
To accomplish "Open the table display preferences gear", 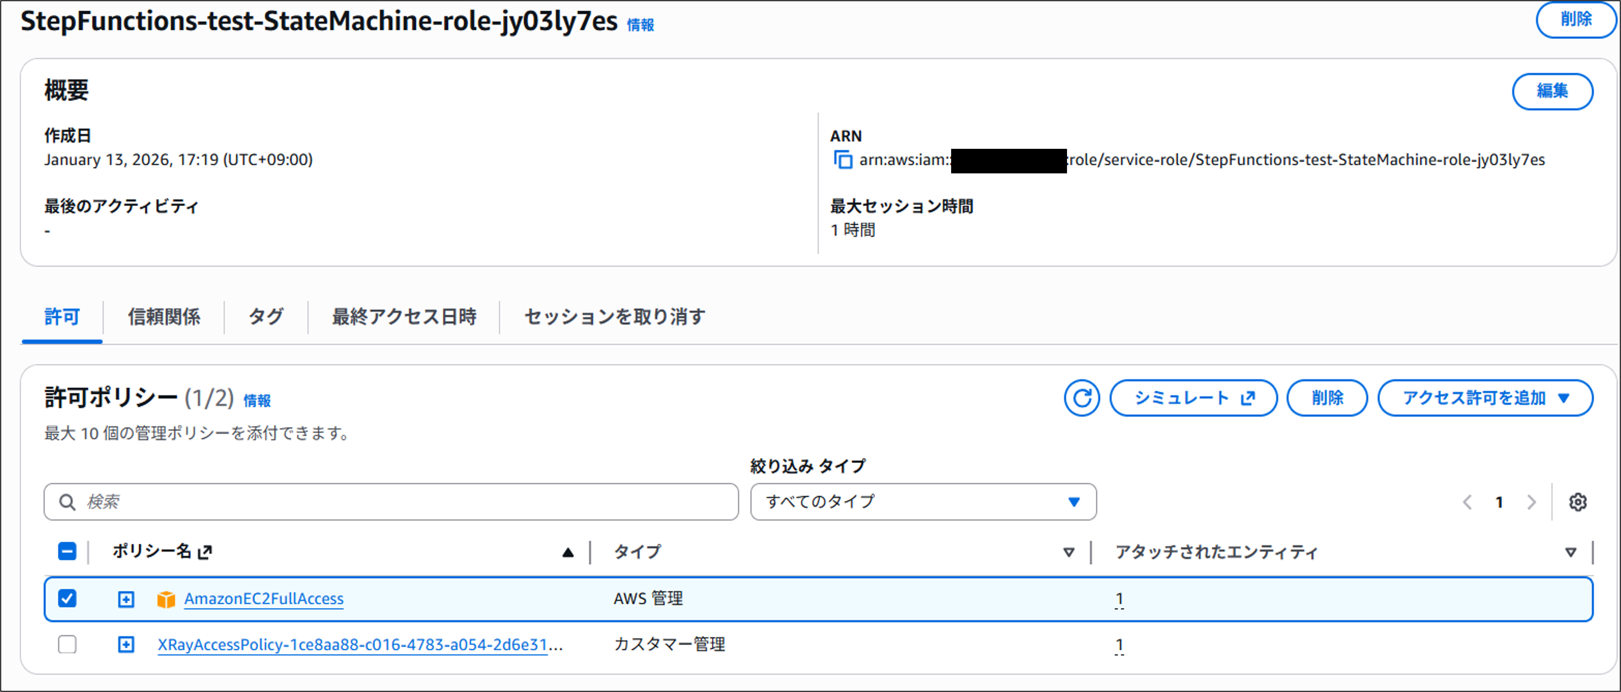I will [1577, 502].
